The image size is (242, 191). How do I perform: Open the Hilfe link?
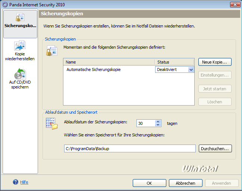click(24, 182)
